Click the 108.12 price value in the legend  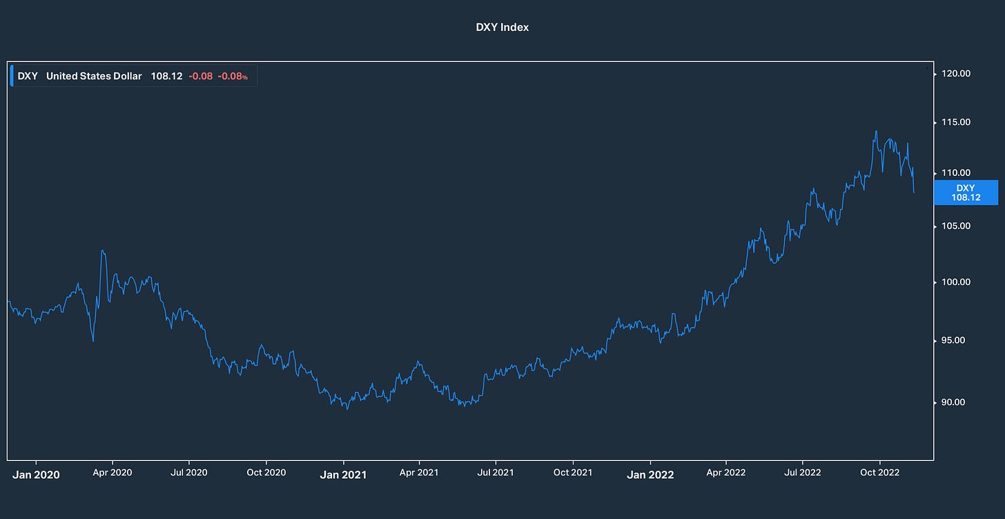166,76
